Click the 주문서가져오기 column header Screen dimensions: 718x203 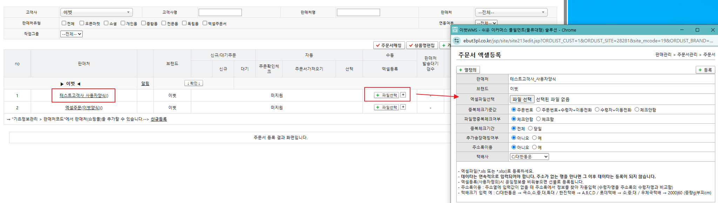click(309, 69)
